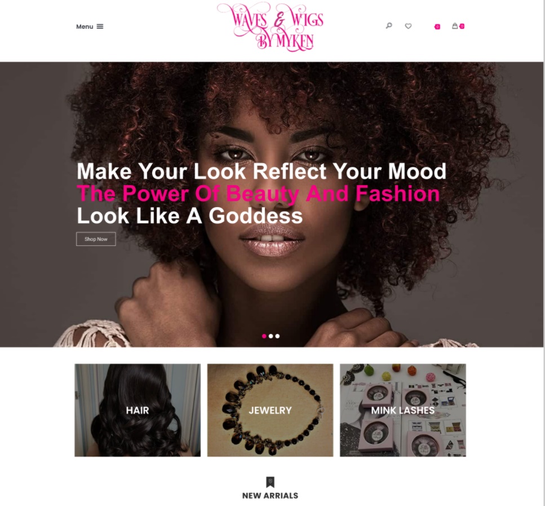Click the pink cart count badge
The height and width of the screenshot is (506, 545).
[x=462, y=26]
